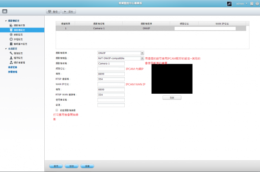The image size is (260, 172).
Task: Click the empty network address input field
Action: point(111,69)
